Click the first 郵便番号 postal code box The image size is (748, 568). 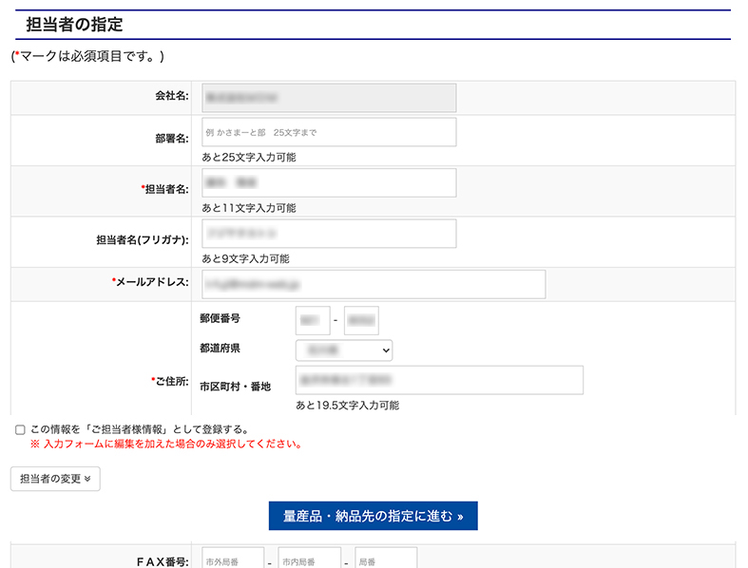click(313, 320)
